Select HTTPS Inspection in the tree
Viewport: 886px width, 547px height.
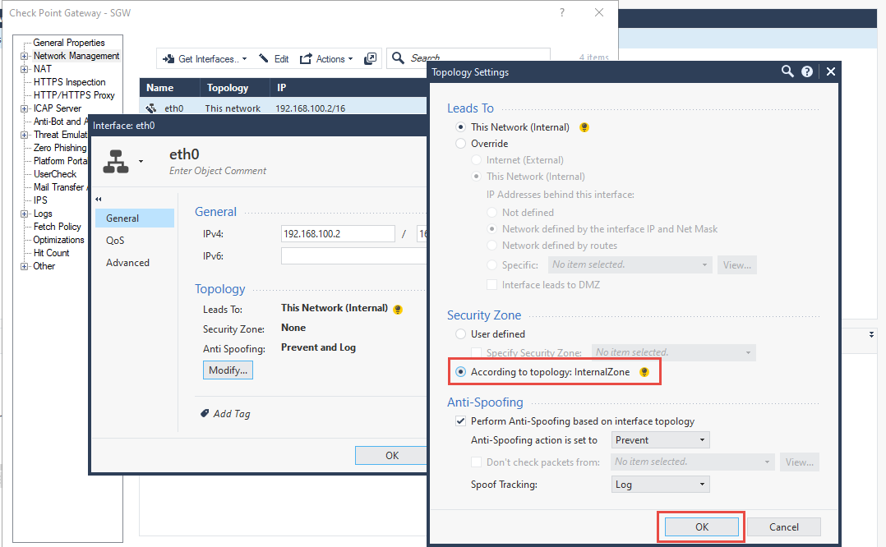70,82
